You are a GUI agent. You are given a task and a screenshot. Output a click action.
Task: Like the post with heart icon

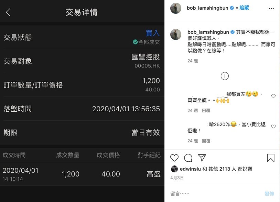[174, 158]
